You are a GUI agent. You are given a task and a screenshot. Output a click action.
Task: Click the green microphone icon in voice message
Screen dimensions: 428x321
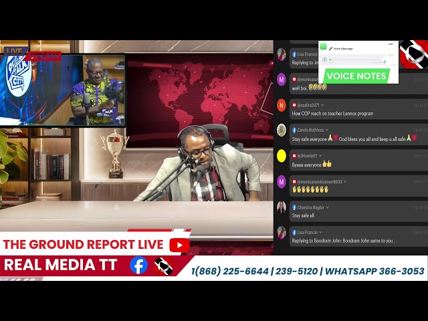(x=385, y=62)
